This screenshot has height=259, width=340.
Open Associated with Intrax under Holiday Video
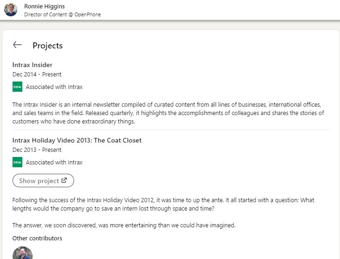point(54,163)
